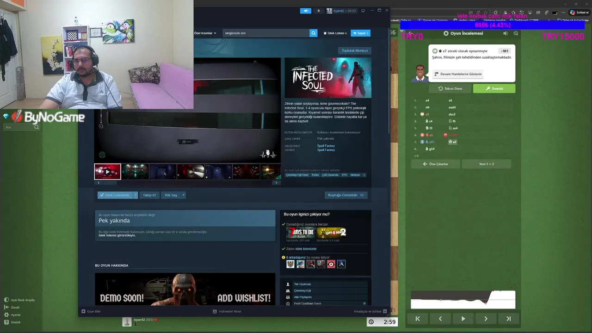Viewport: 592px width, 333px height.
Task: Click Steam Big Picture monitor icon
Action: pos(363,11)
